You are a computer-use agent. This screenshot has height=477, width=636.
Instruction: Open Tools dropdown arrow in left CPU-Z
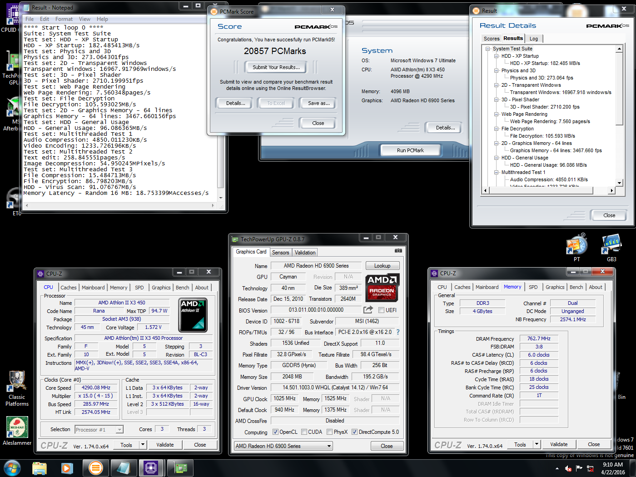pos(143,445)
